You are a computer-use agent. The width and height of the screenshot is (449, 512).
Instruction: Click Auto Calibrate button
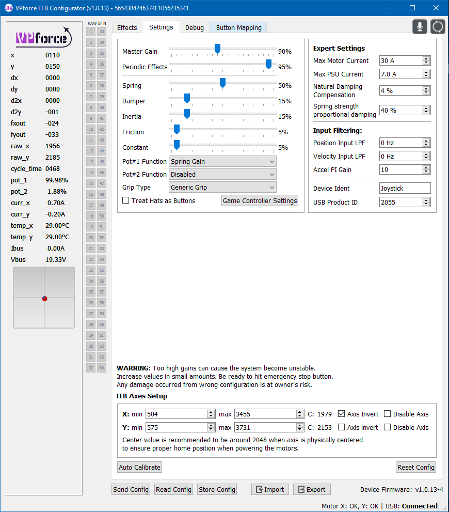tap(139, 467)
